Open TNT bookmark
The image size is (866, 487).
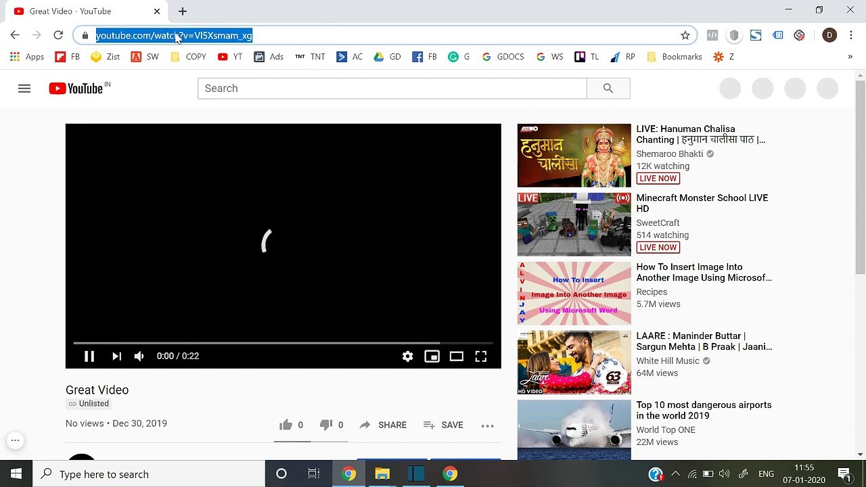point(310,57)
